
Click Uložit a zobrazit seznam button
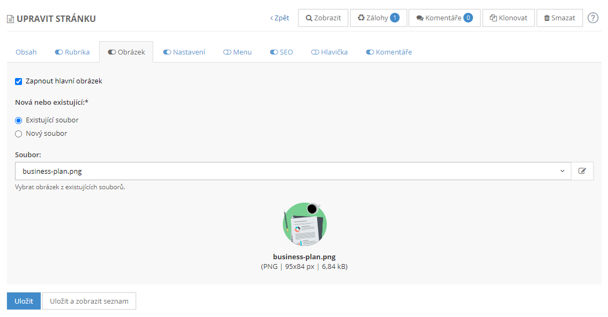point(89,301)
